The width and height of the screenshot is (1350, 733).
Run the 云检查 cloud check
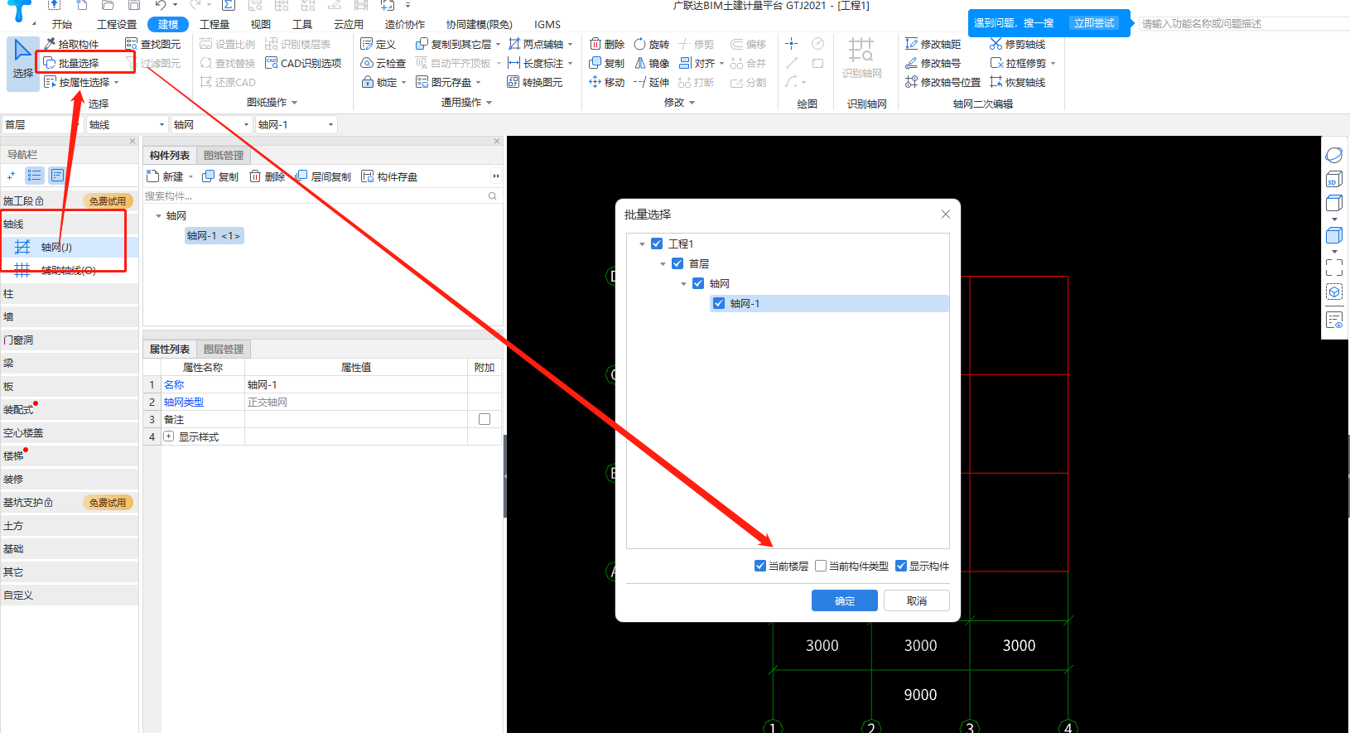point(383,63)
